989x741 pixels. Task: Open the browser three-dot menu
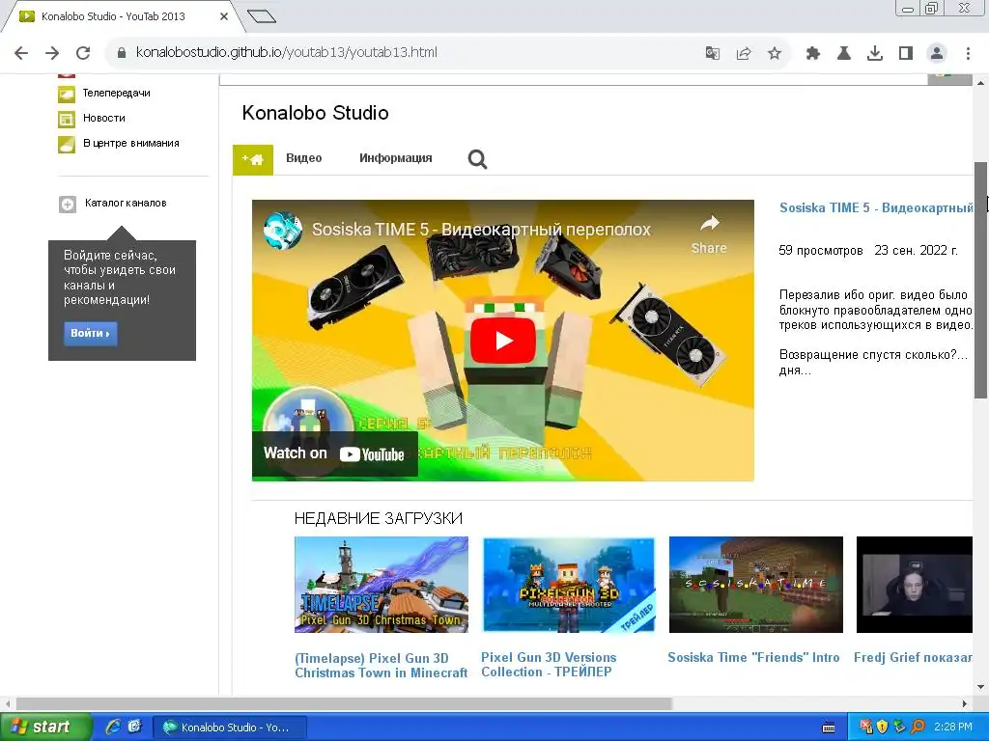pyautogui.click(x=968, y=53)
